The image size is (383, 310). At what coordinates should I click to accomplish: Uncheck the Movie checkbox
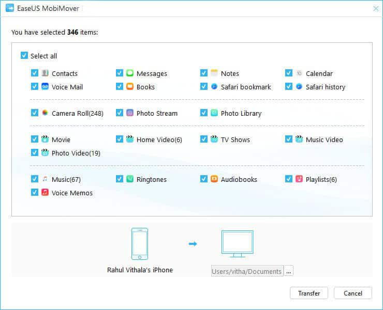pos(35,139)
